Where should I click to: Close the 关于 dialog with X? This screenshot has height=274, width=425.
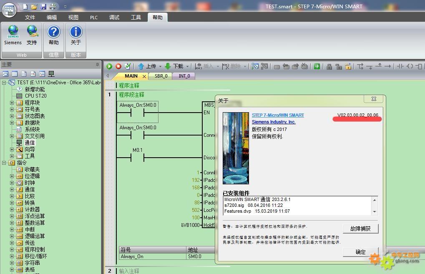coord(374,99)
